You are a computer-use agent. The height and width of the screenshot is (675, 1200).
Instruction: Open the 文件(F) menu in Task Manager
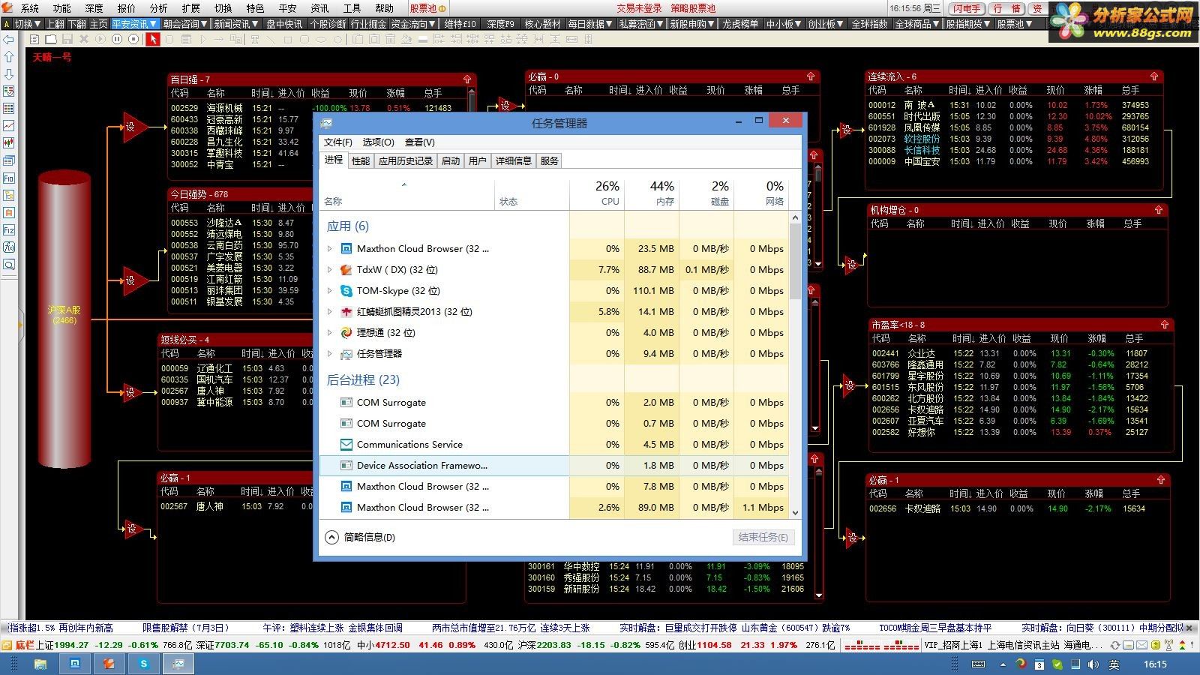337,142
